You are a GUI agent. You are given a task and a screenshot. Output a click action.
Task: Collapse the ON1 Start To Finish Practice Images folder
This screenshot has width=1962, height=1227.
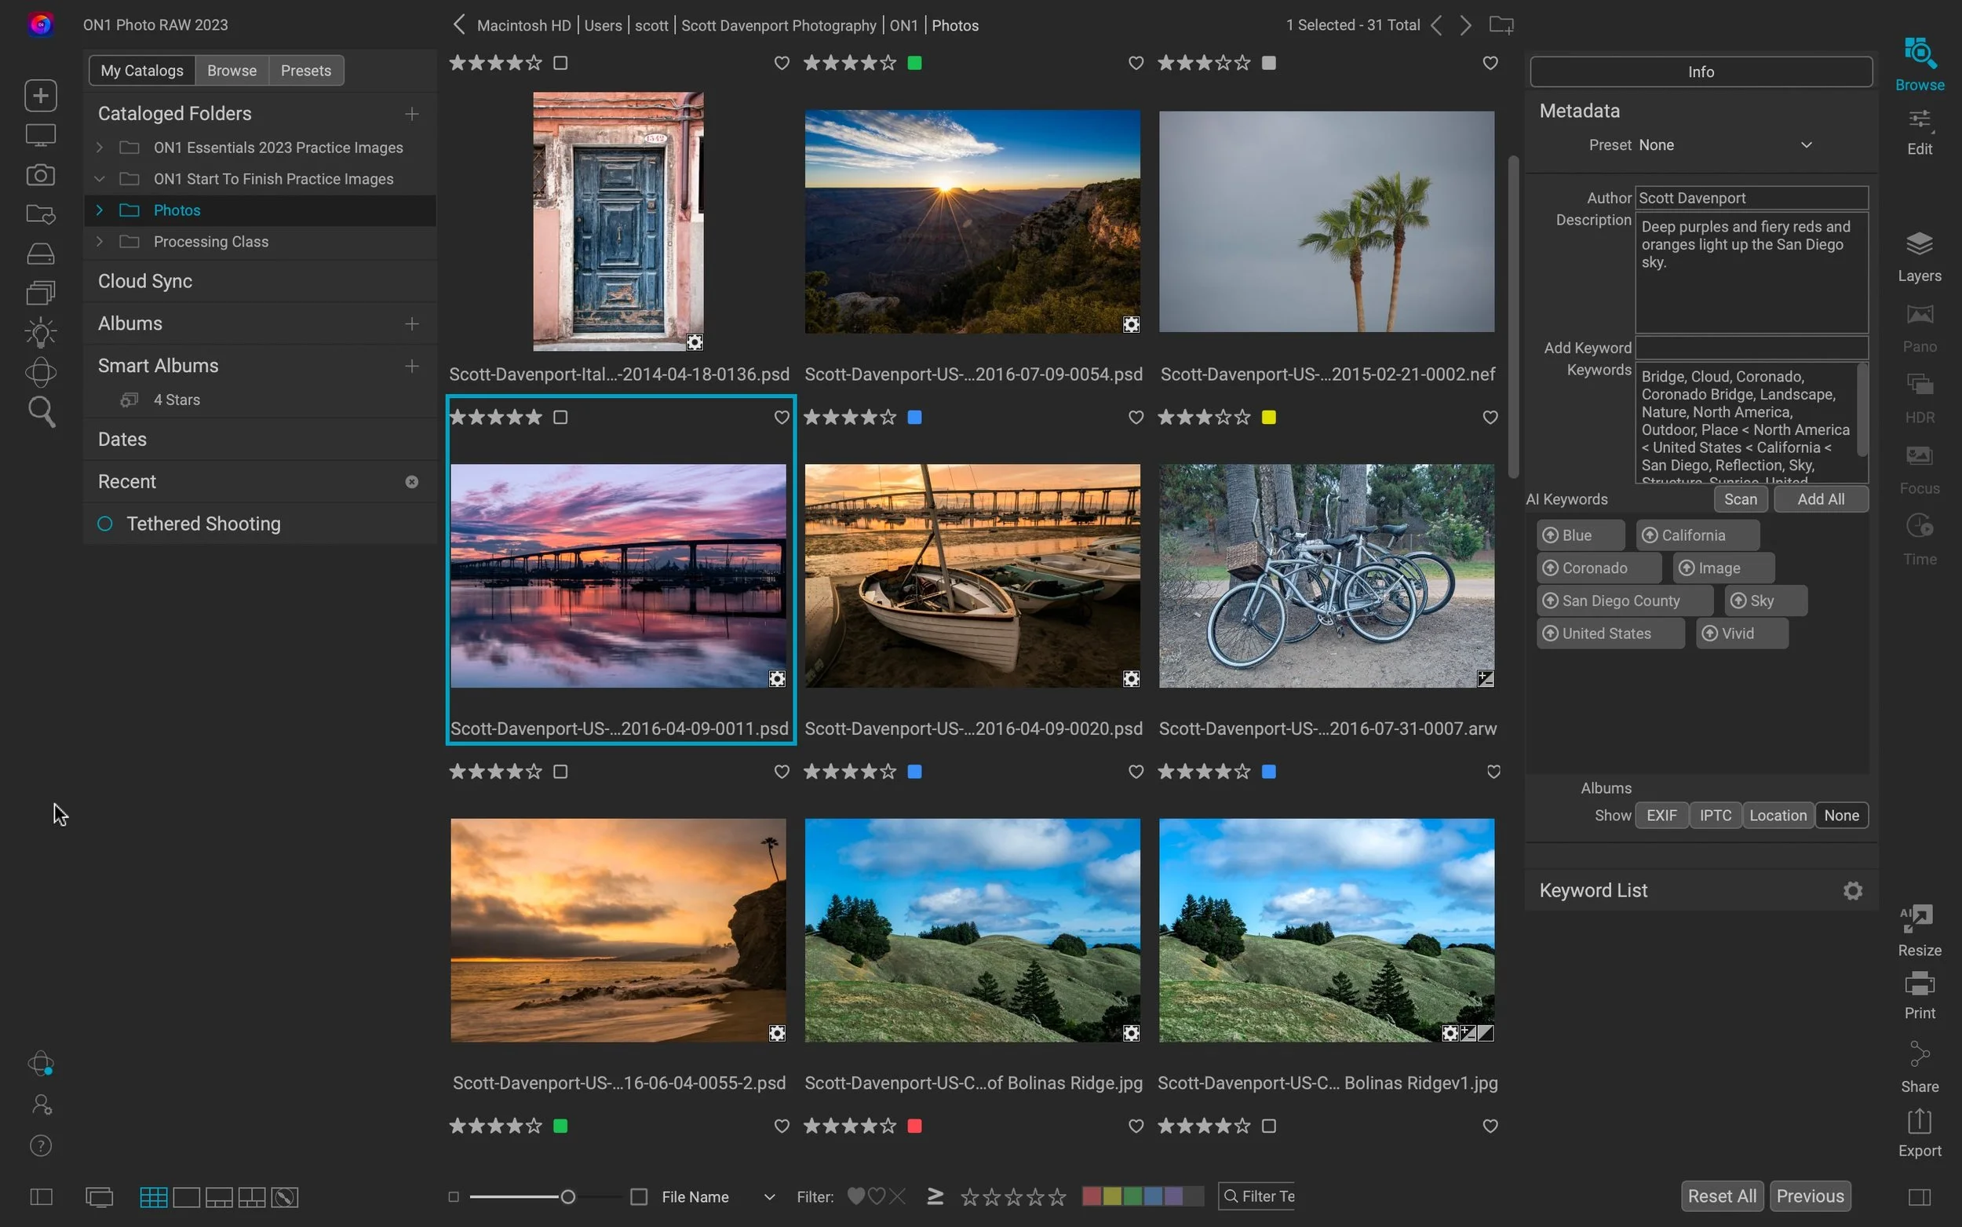click(99, 178)
